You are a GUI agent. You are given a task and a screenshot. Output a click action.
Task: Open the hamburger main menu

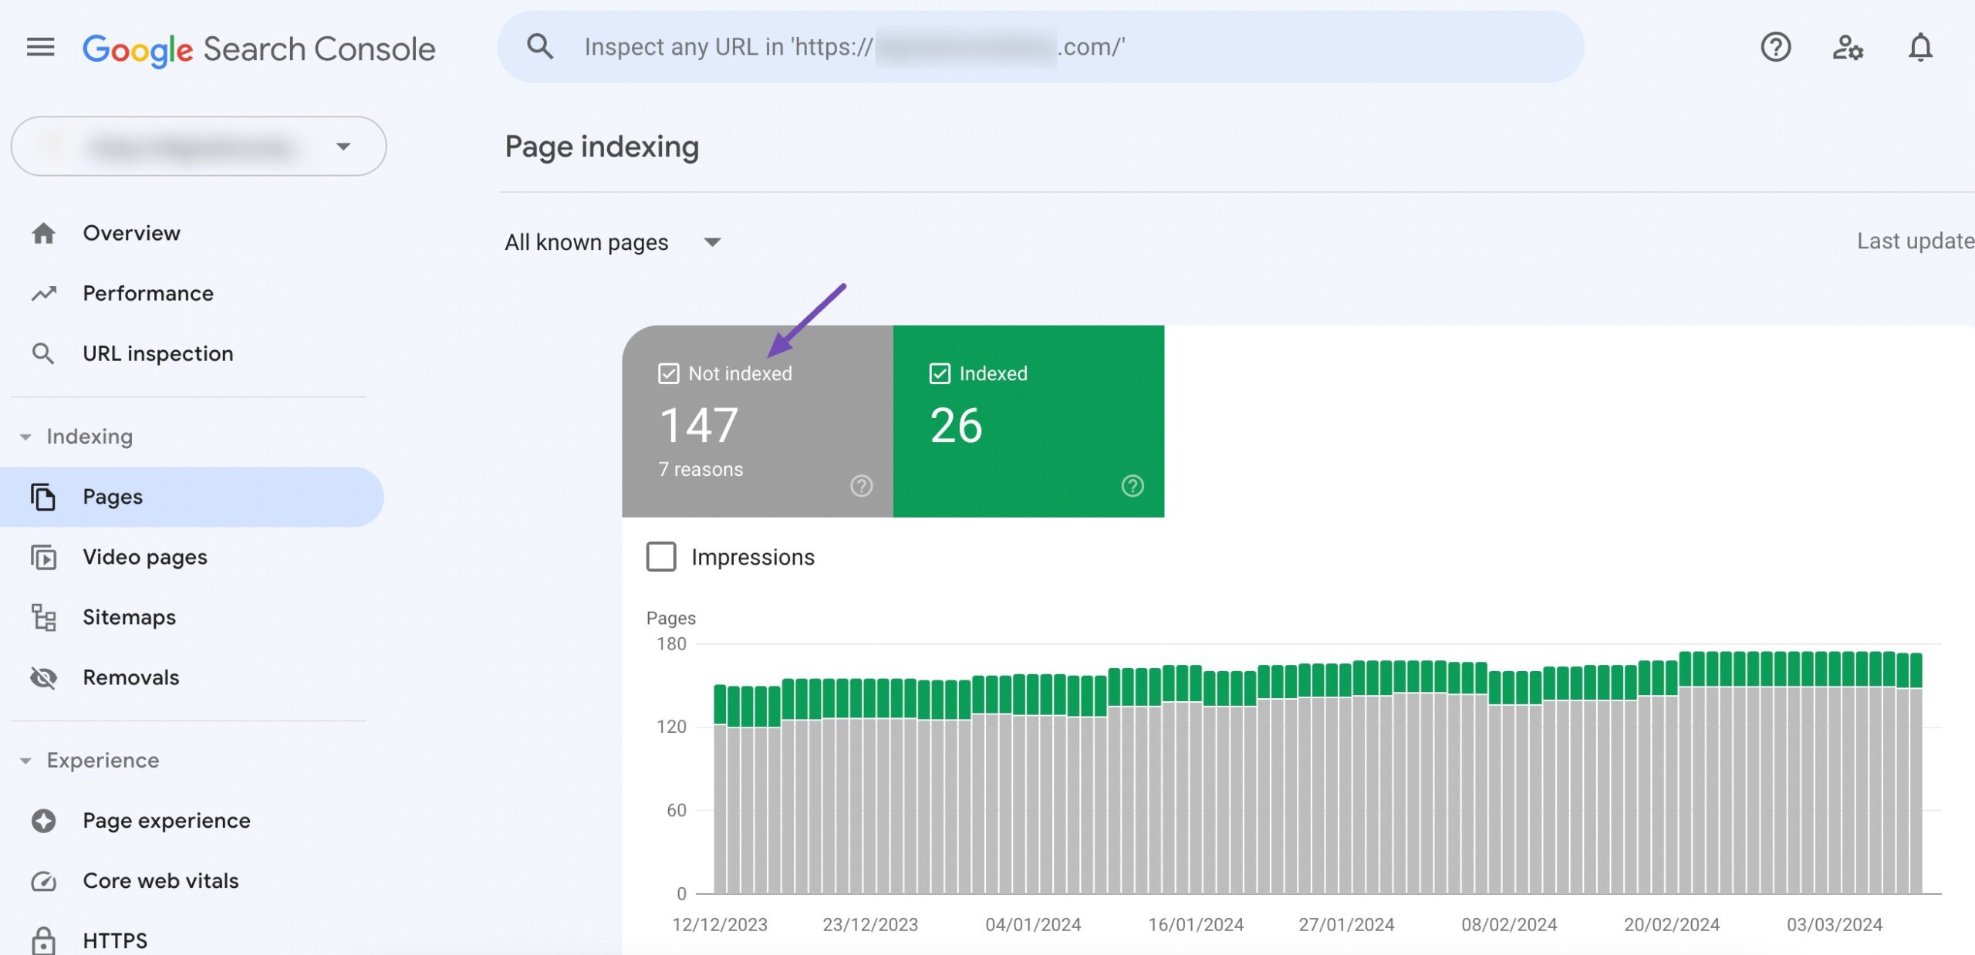[x=40, y=48]
